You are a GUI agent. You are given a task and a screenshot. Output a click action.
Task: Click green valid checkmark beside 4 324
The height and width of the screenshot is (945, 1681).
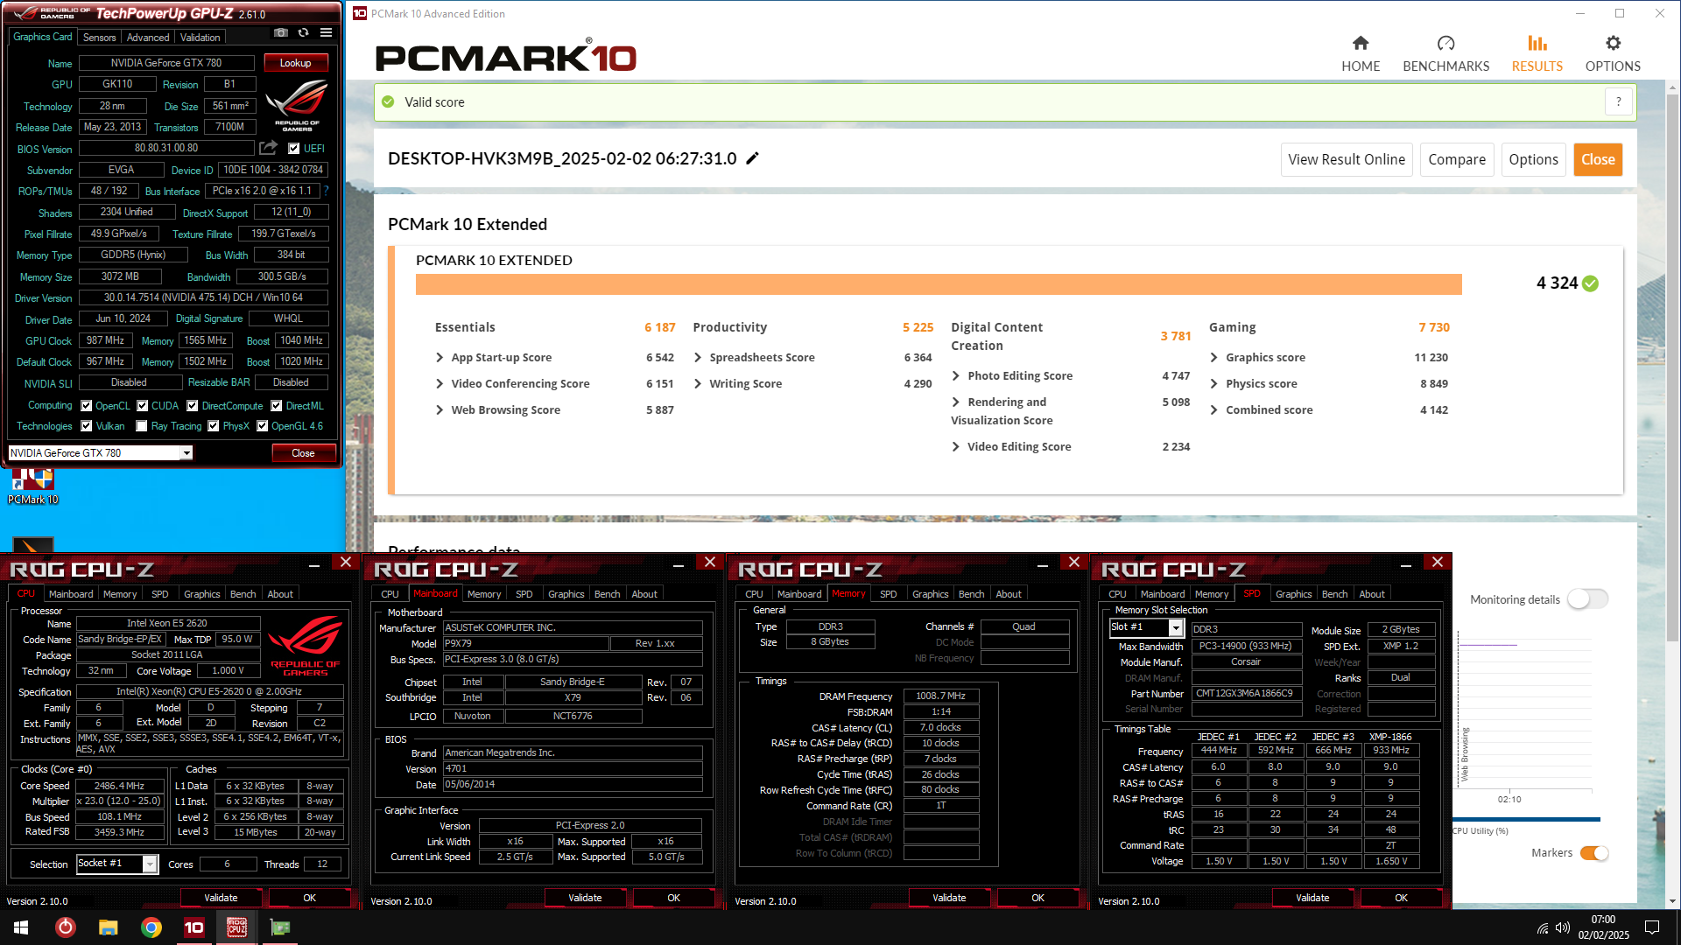click(1591, 283)
